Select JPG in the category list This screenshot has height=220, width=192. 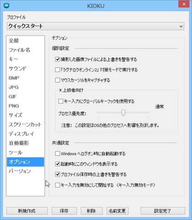tap(25, 87)
